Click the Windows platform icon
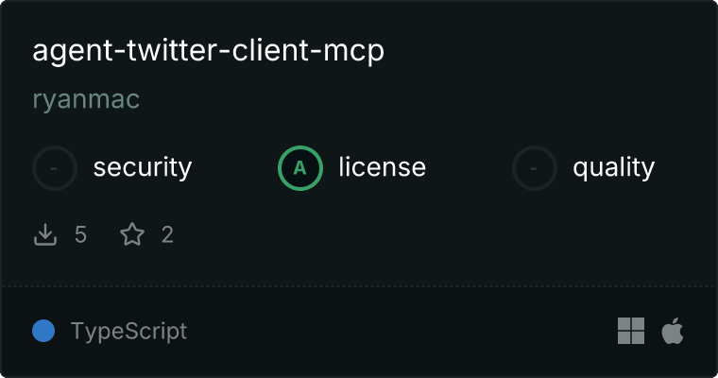The width and height of the screenshot is (718, 378). click(x=631, y=331)
